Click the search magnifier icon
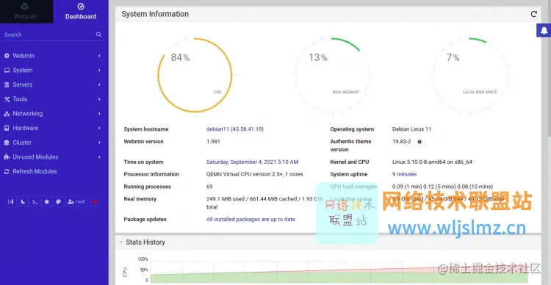This screenshot has height=285, width=551. pyautogui.click(x=98, y=35)
